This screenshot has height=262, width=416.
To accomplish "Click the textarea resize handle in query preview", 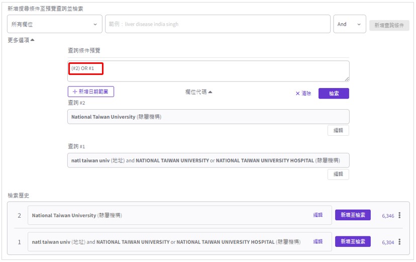I will pyautogui.click(x=347, y=79).
